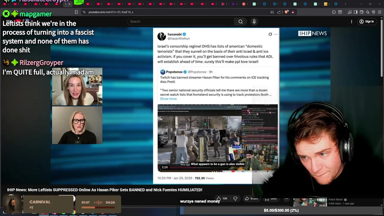Open Brave Shields lion icon
Screen dimensions: 384x216
(286, 12)
